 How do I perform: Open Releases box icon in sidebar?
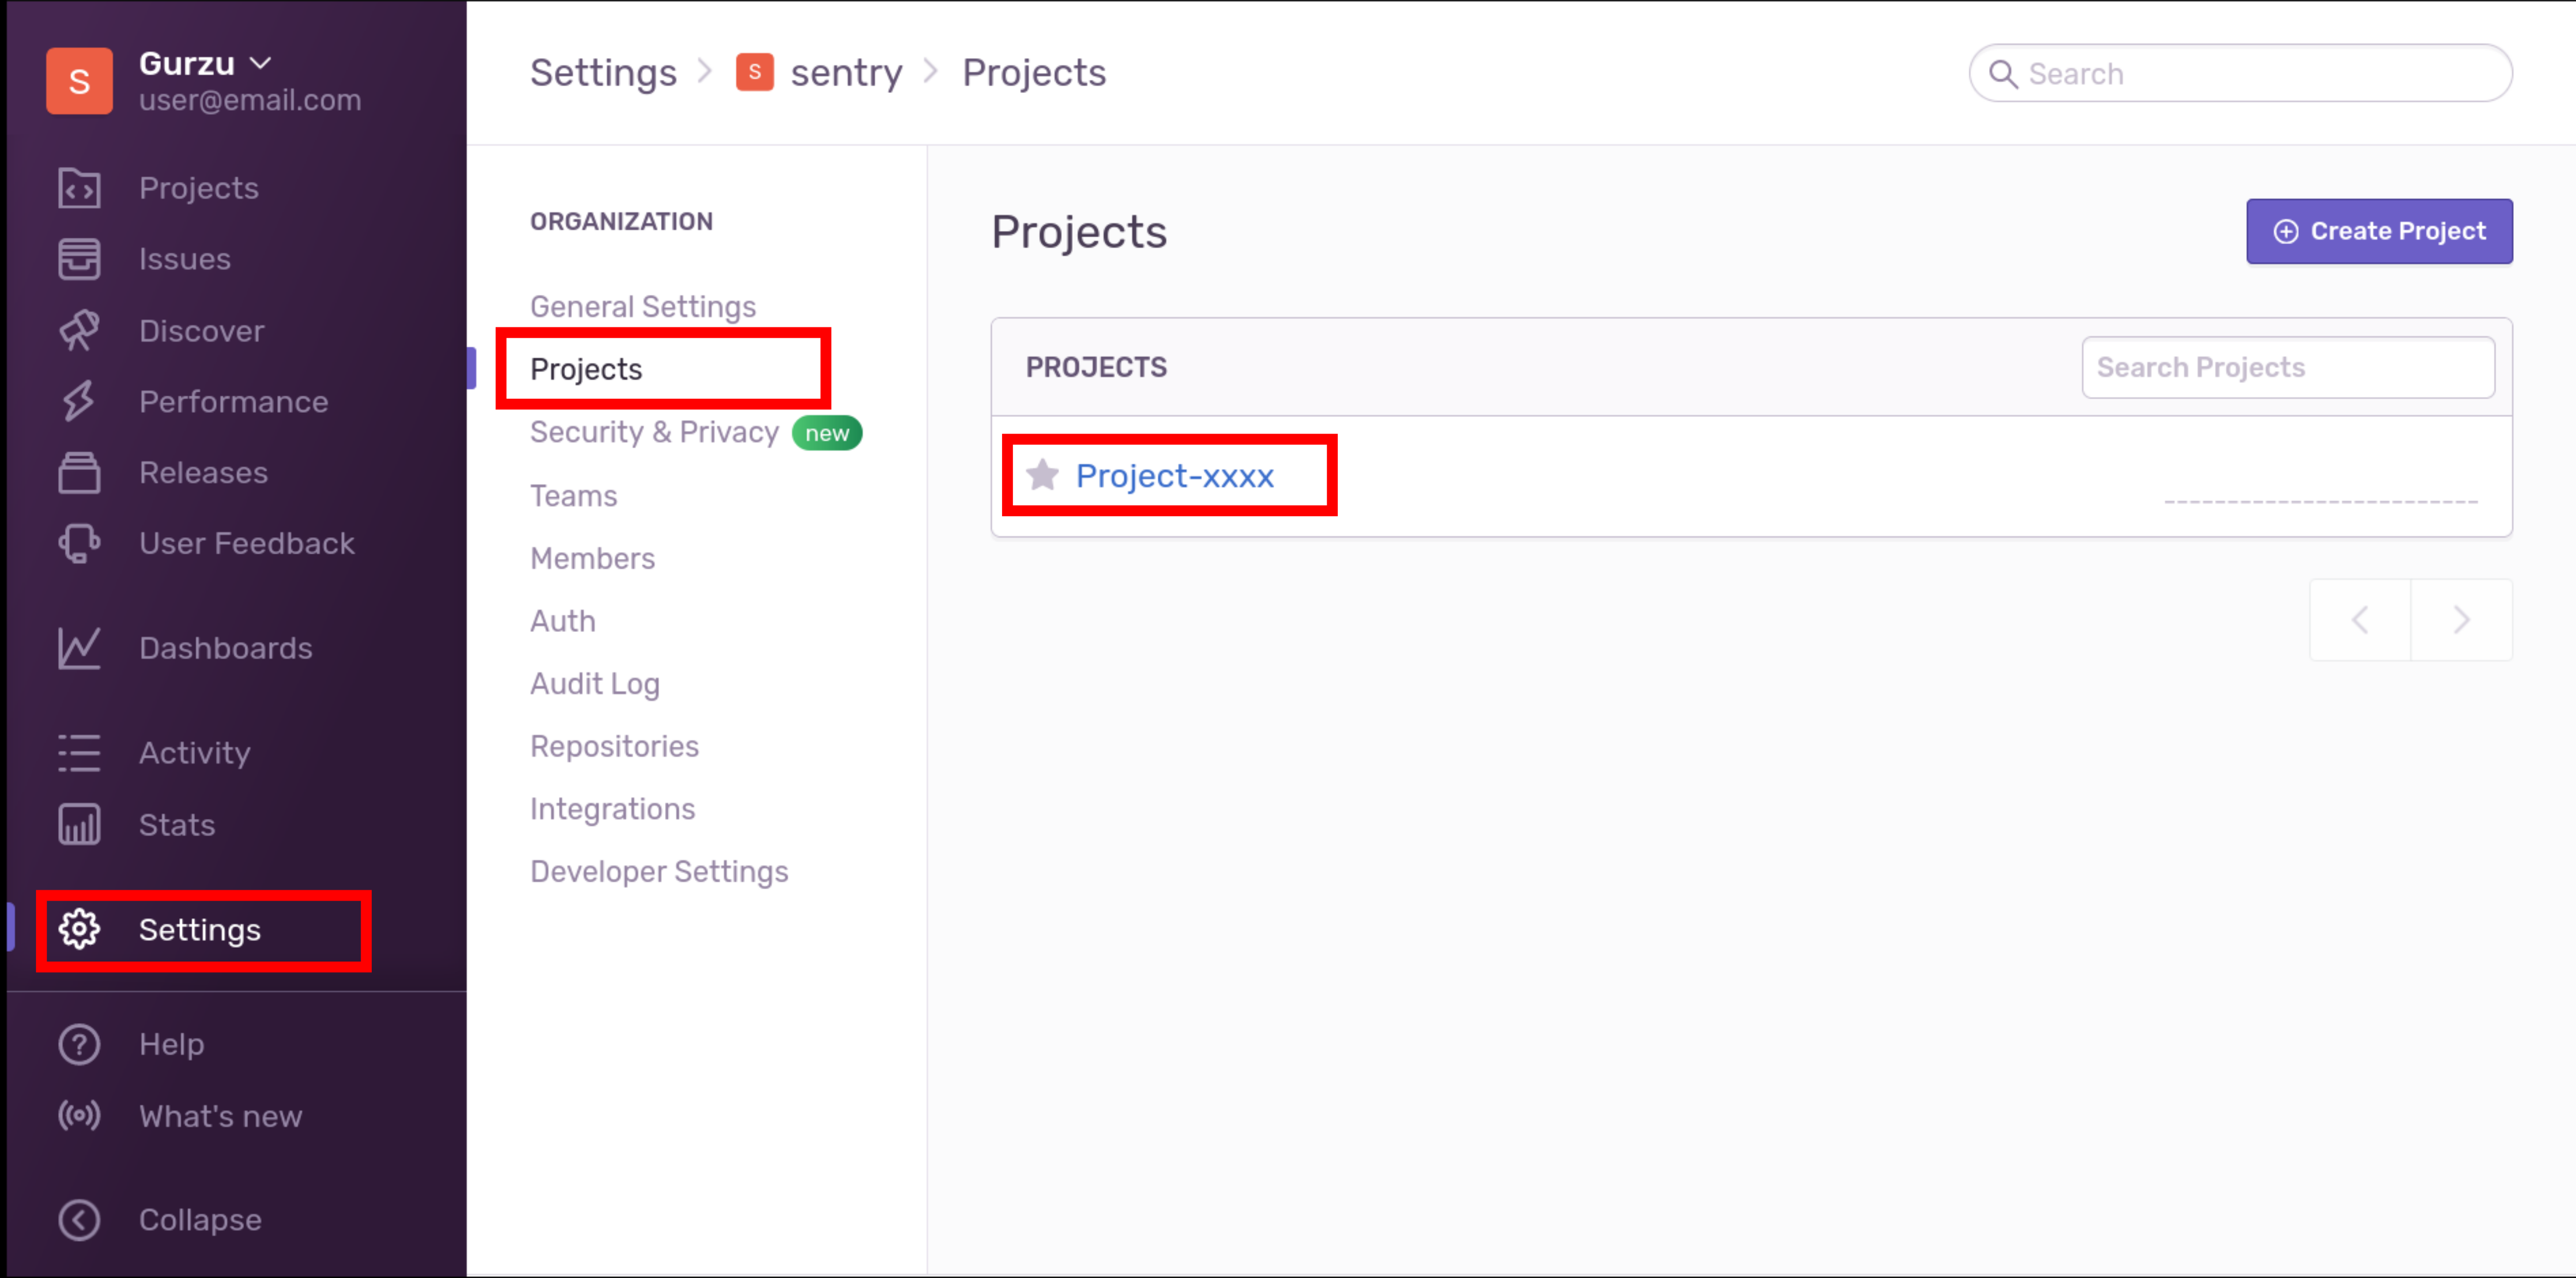(79, 473)
